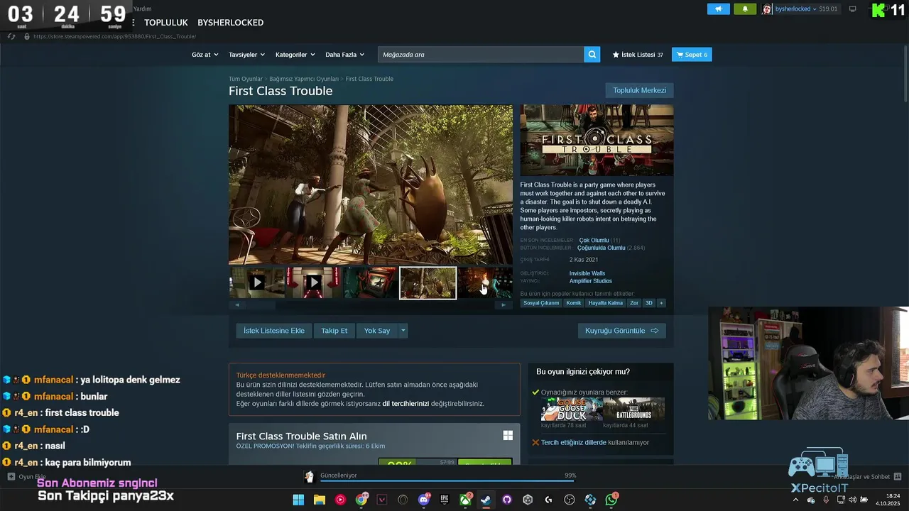The width and height of the screenshot is (909, 511).
Task: Play the first trailer thumbnail
Action: [257, 282]
